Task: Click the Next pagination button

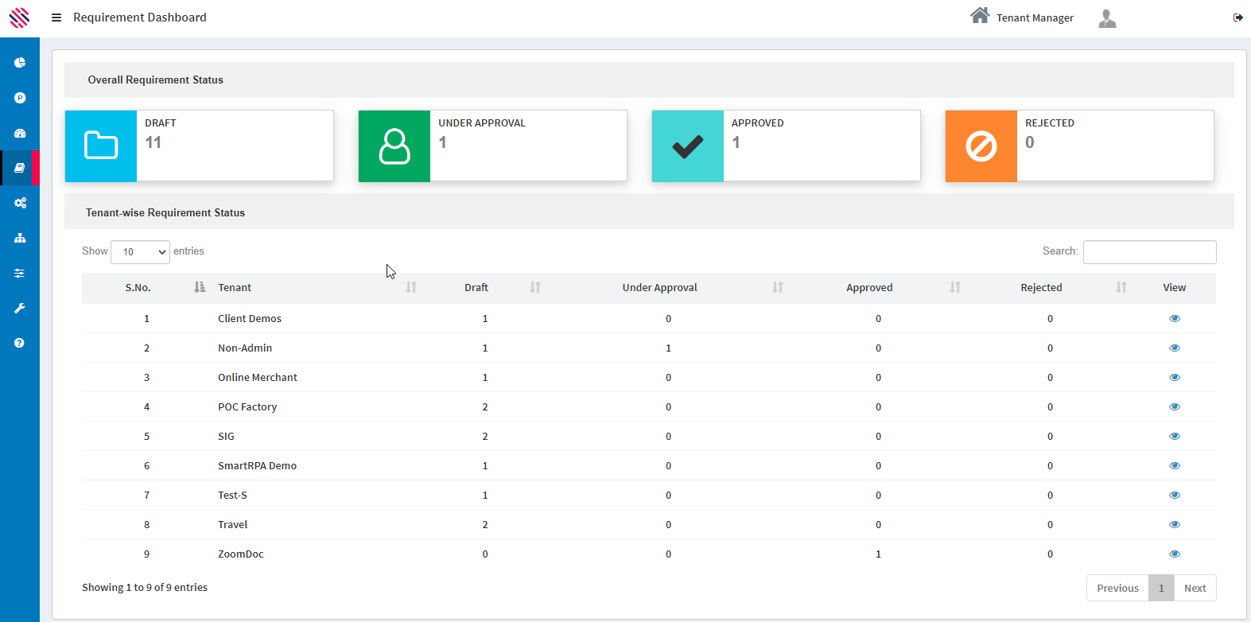Action: coord(1195,588)
